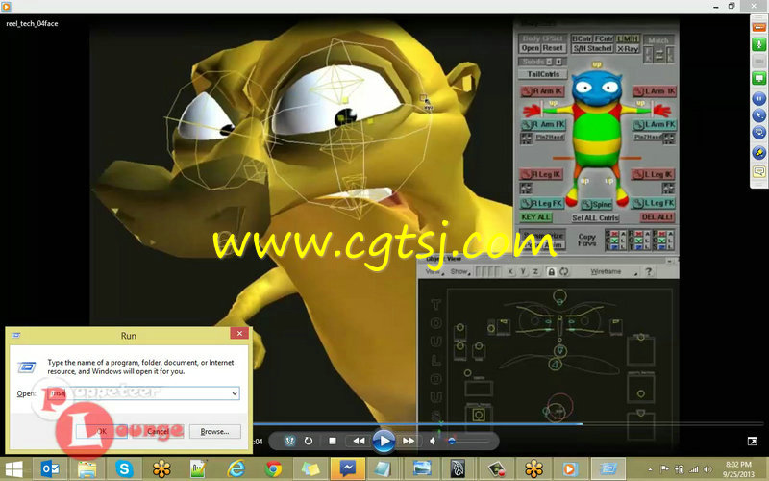
Task: Click the R Arm FK button
Action: click(543, 125)
